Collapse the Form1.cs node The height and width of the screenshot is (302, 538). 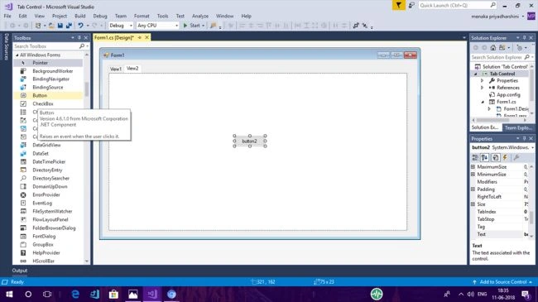(483, 102)
